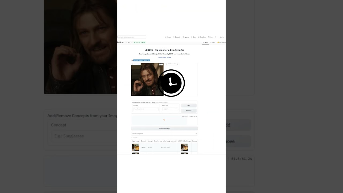The width and height of the screenshot is (343, 193).
Task: Click the Duplicate Space for private use badge
Action: [141, 60]
